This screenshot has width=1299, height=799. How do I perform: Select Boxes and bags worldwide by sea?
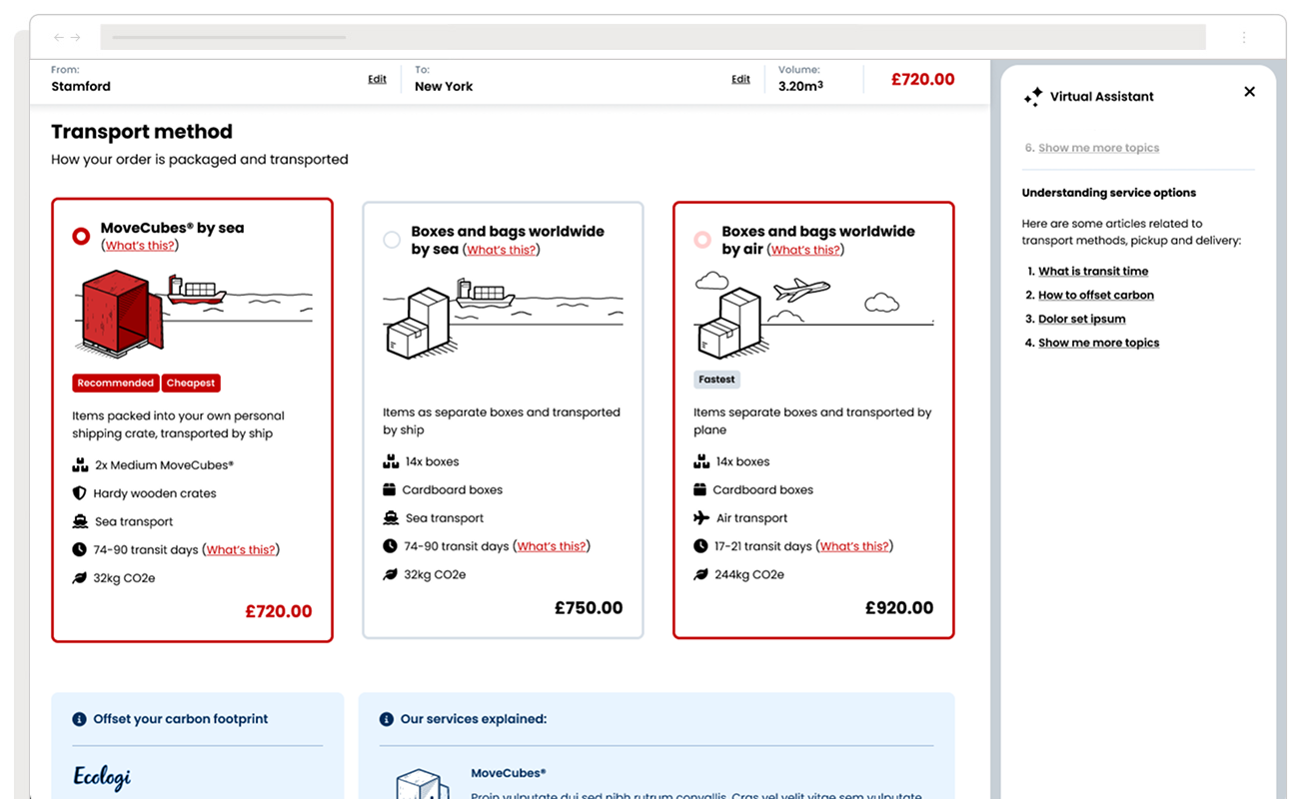click(x=392, y=240)
